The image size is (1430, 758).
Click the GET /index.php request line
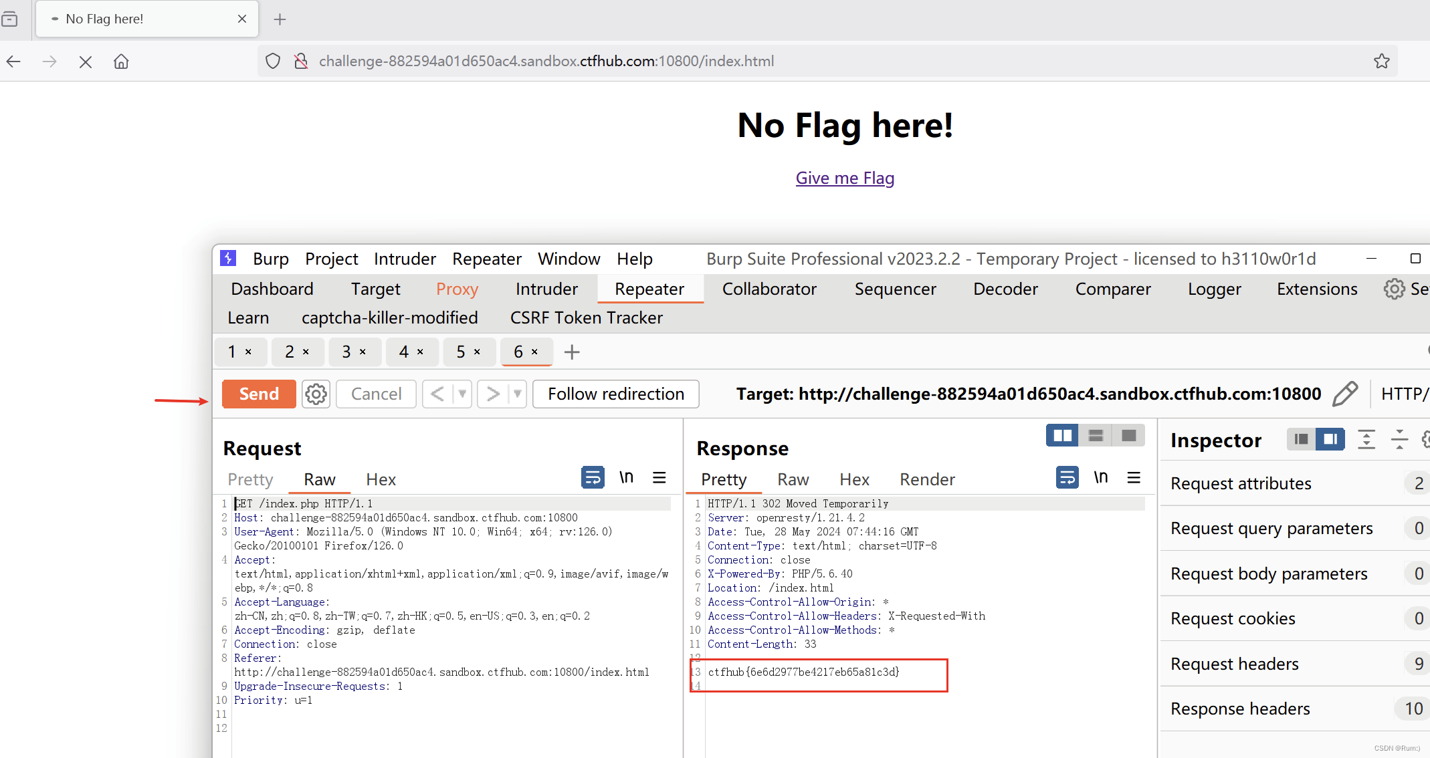(x=304, y=503)
